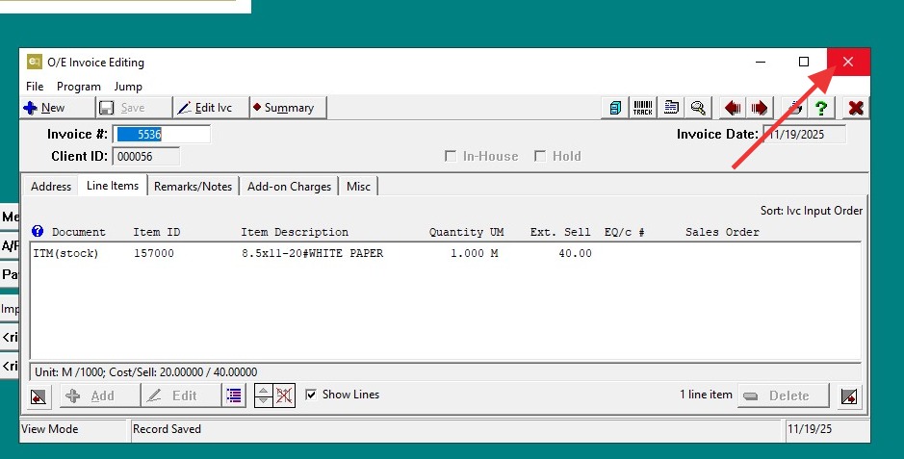Open the File menu
Image resolution: width=904 pixels, height=459 pixels.
point(35,87)
